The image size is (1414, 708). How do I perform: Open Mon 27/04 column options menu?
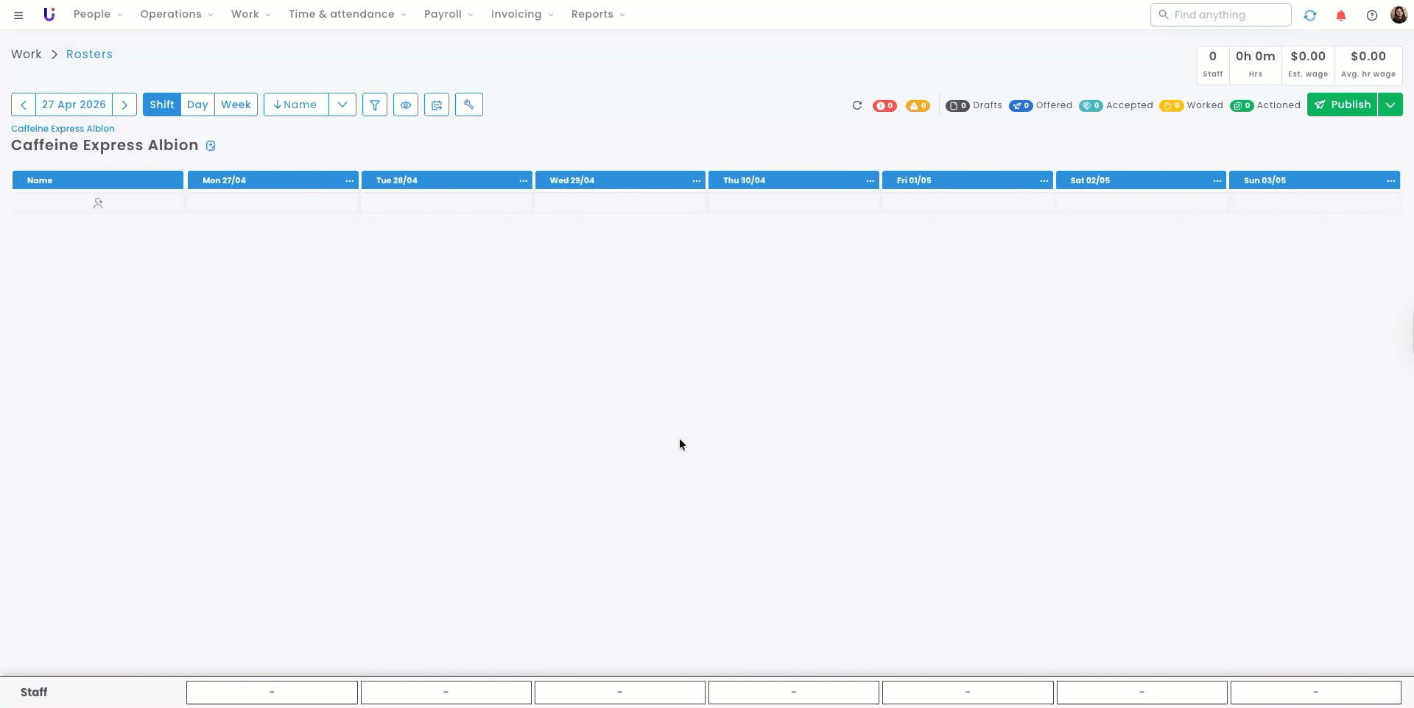point(349,180)
